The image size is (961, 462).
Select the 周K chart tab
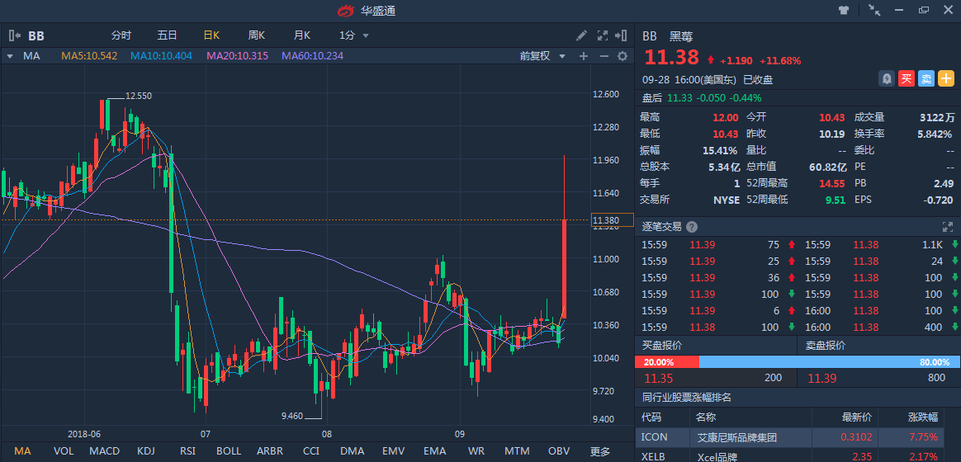coord(256,35)
